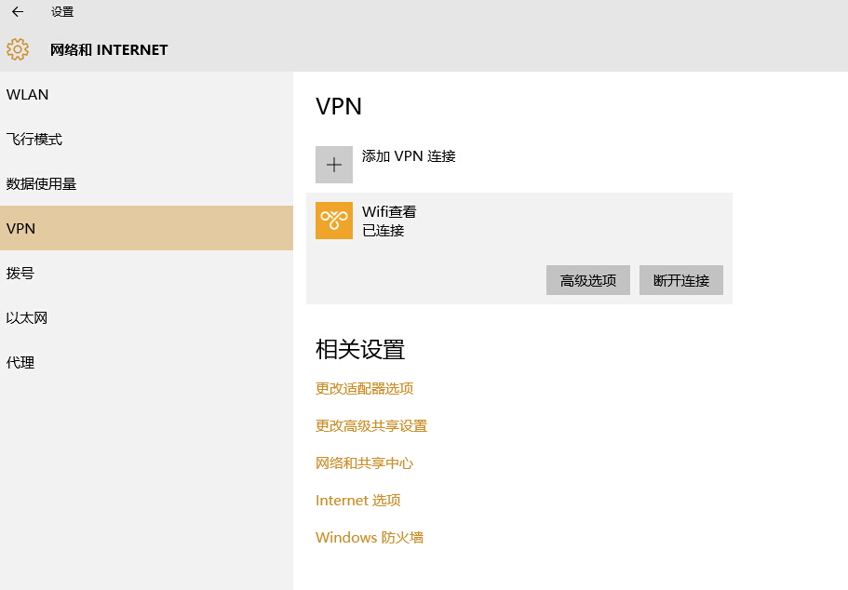This screenshot has height=590, width=848.
Task: Click 添加 VPN 连接 label
Action: point(409,156)
